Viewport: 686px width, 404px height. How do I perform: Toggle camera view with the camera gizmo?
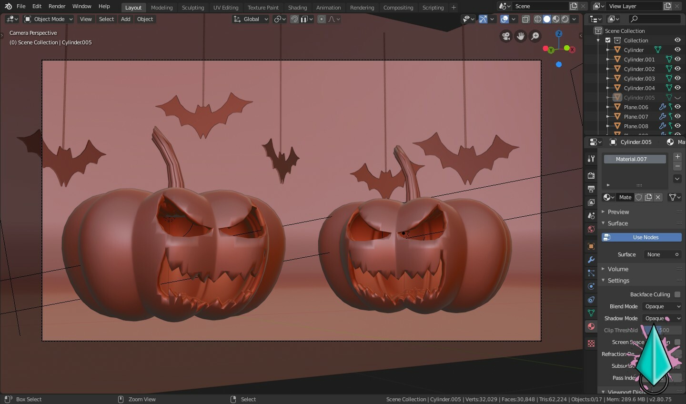pyautogui.click(x=506, y=36)
